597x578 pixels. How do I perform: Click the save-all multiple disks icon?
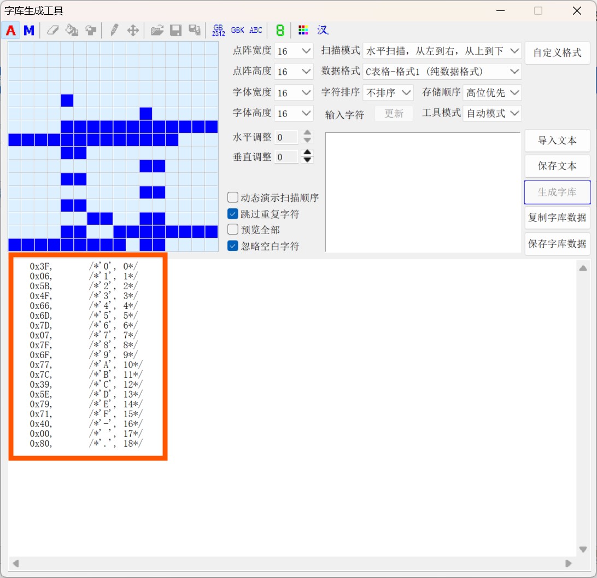coord(195,30)
